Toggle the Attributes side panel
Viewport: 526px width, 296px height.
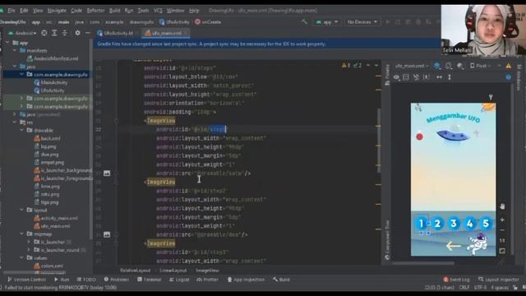pos(520,77)
